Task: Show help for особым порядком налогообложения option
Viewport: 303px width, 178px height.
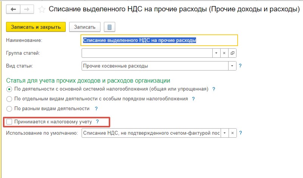Action: pyautogui.click(x=193, y=99)
